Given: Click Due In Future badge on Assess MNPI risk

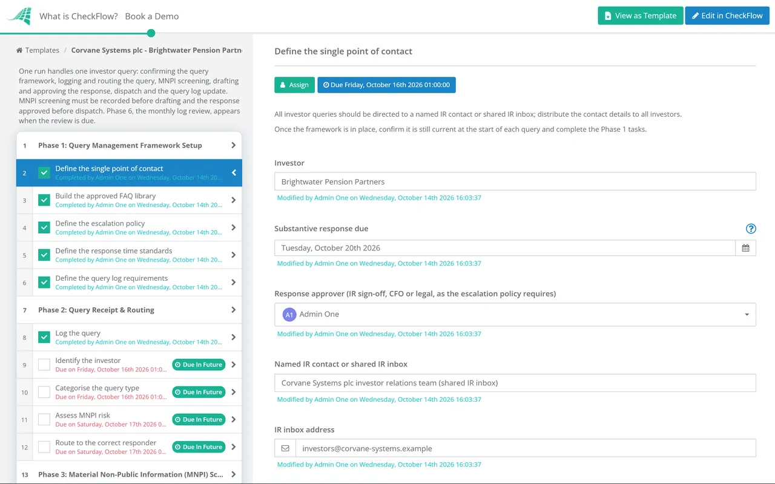Looking at the screenshot, I should coord(199,419).
